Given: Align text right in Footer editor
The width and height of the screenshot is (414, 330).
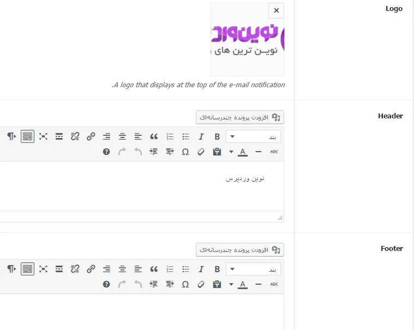Looking at the screenshot, I should 107,269.
